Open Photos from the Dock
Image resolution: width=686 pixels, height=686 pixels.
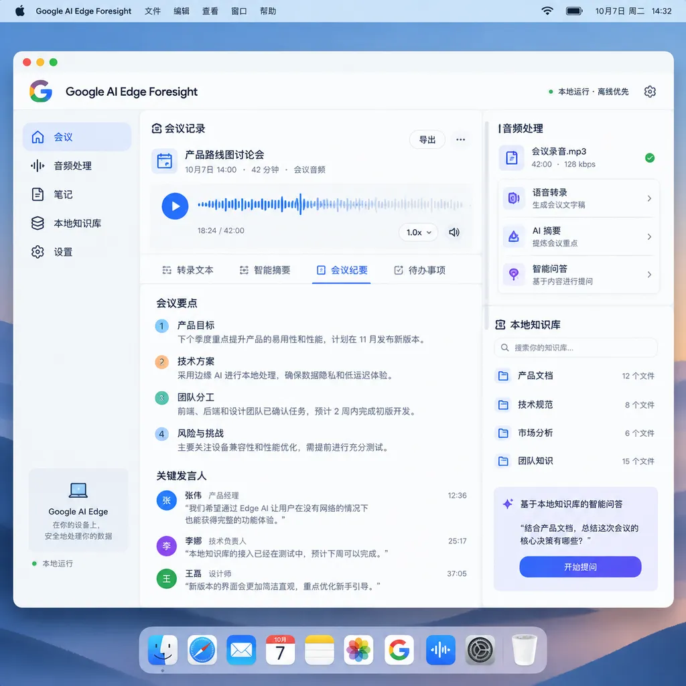[x=358, y=650]
